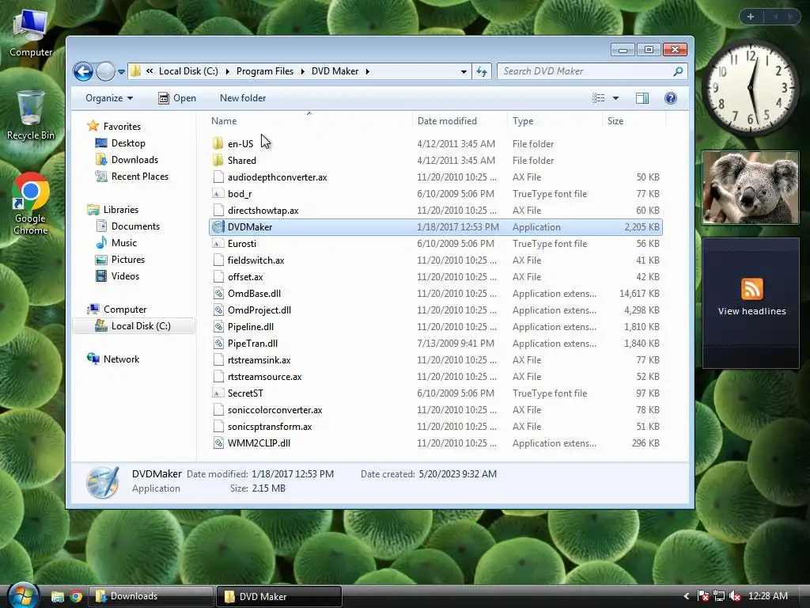Viewport: 810px width, 608px height.
Task: Go back with the blue Back arrow
Action: pos(83,71)
